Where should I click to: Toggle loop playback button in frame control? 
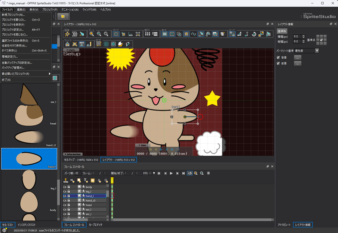click(190, 173)
